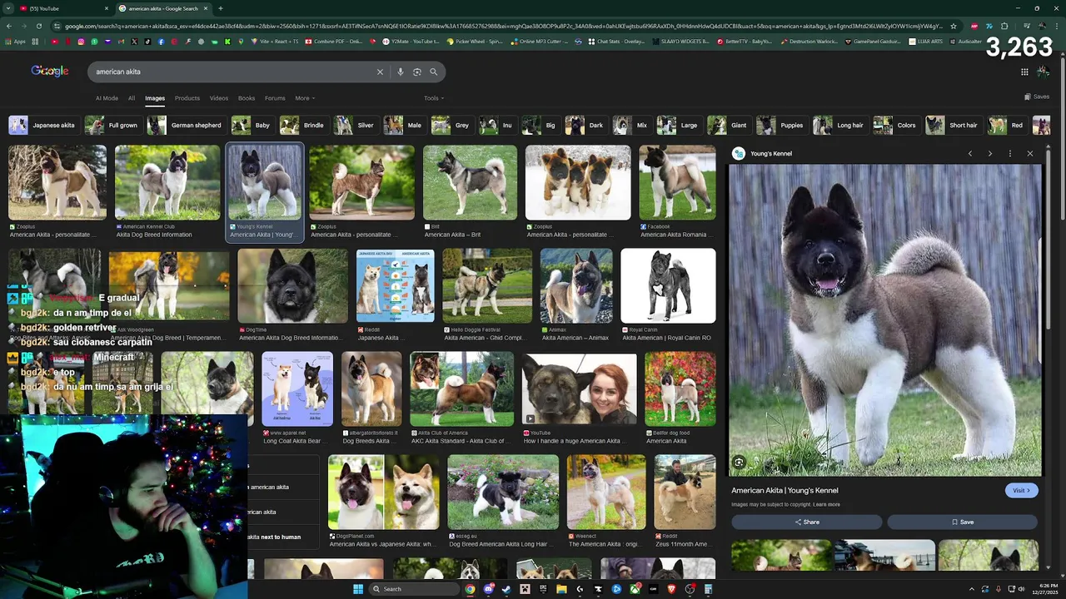This screenshot has width=1066, height=599.
Task: Open the Saves collection
Action: click(x=1037, y=97)
